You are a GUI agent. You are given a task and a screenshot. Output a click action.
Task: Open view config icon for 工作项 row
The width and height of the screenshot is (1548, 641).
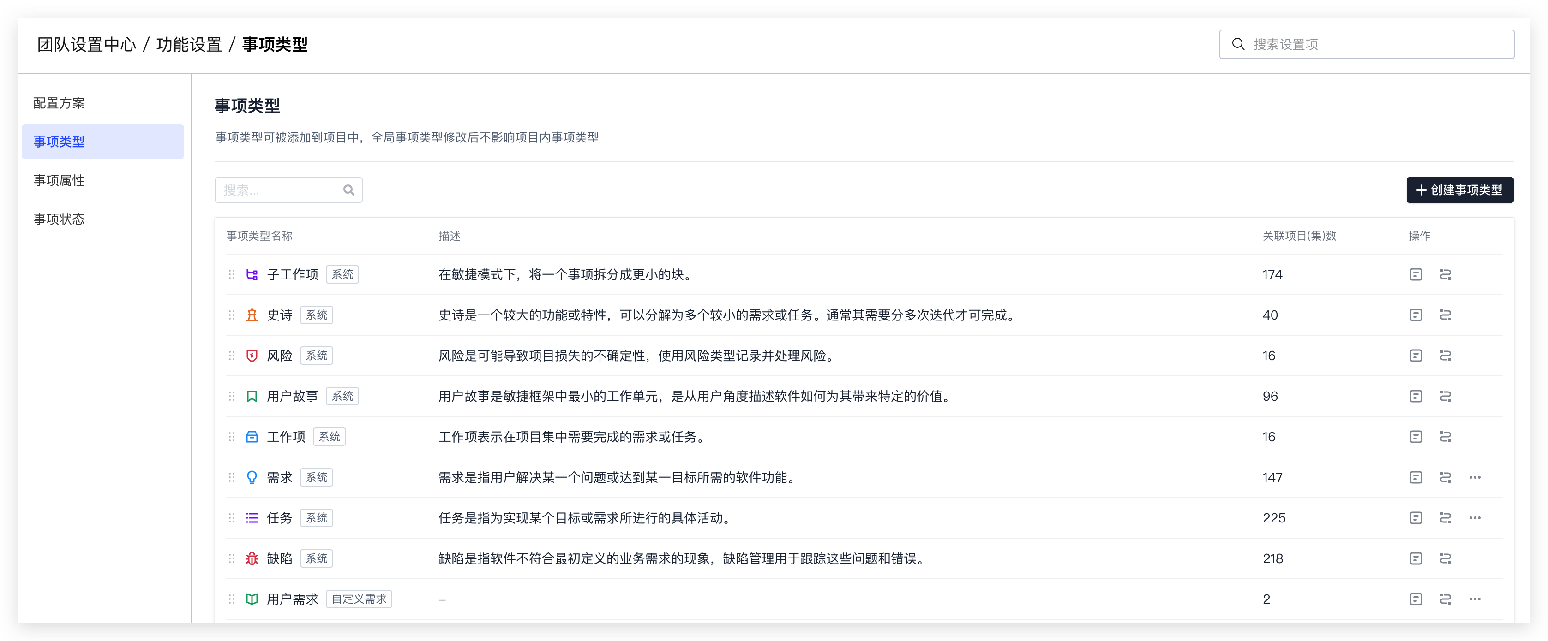point(1415,436)
